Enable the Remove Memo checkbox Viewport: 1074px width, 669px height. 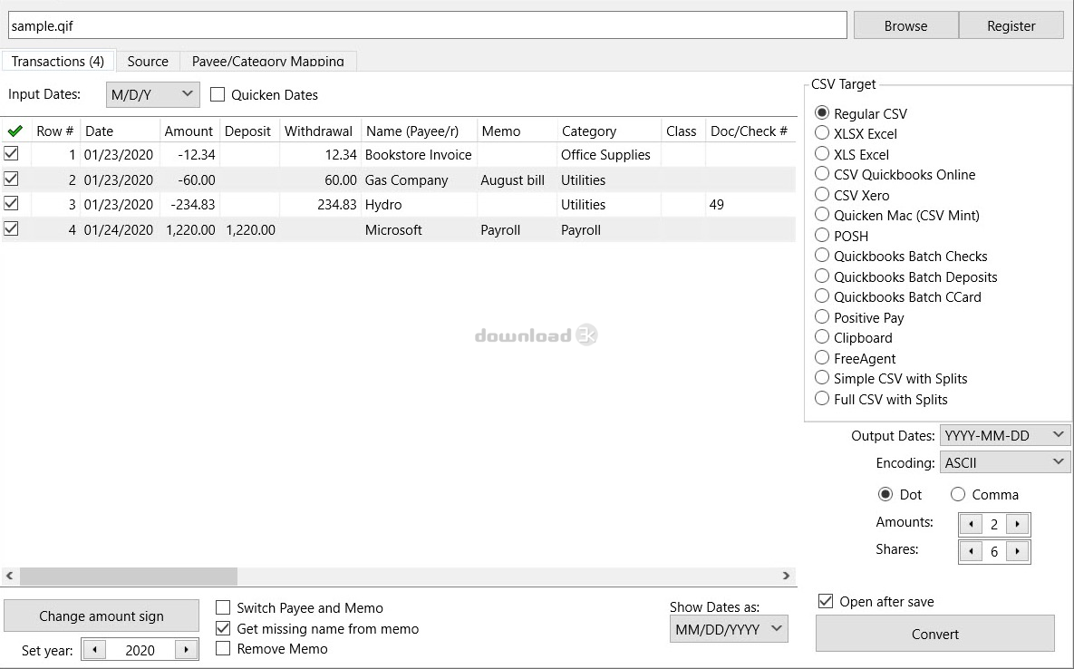pyautogui.click(x=223, y=648)
